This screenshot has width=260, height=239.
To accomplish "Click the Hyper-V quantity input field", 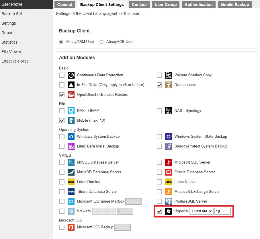I will [222, 211].
